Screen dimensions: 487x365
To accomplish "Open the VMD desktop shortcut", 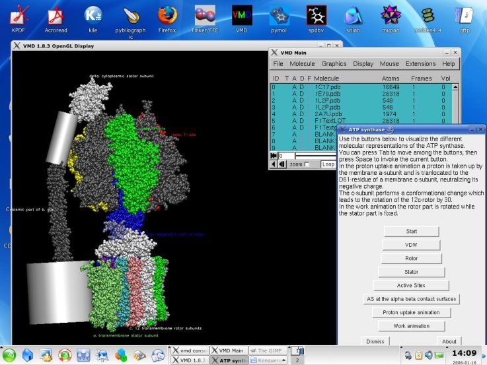I will [x=242, y=19].
